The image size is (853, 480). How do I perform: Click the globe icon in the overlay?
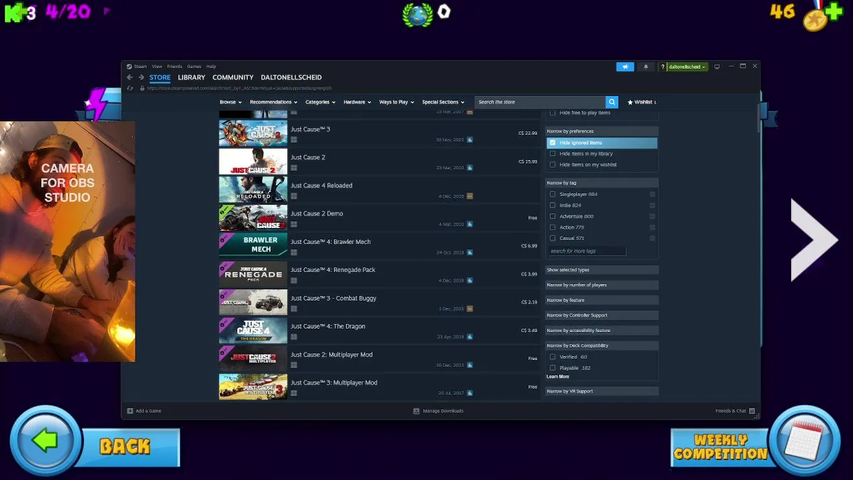417,15
